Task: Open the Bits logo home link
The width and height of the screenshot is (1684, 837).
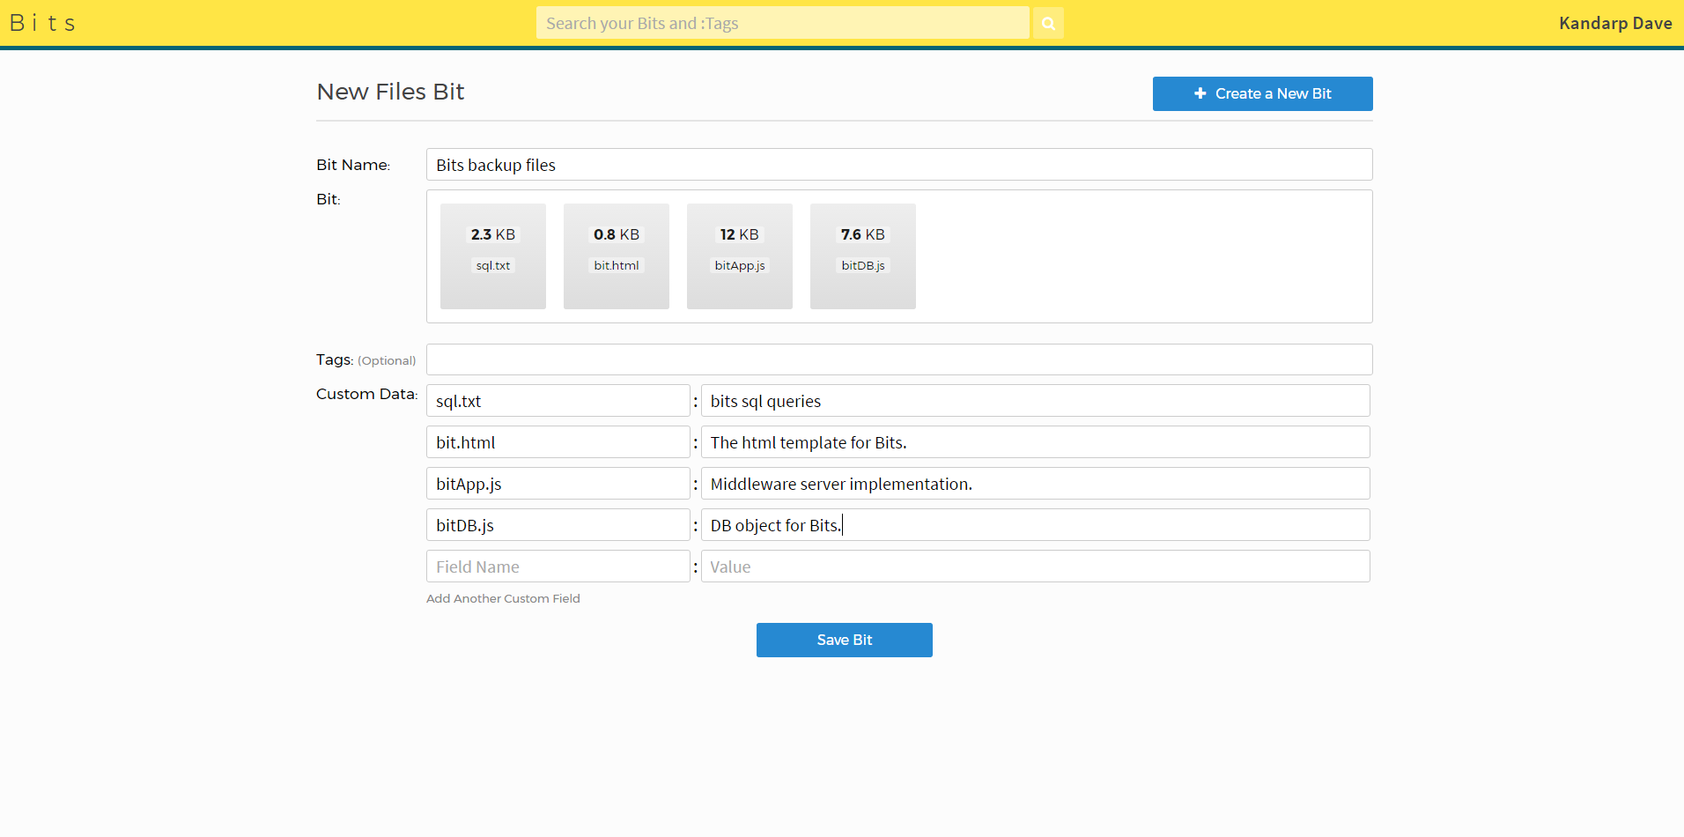Action: pyautogui.click(x=42, y=23)
